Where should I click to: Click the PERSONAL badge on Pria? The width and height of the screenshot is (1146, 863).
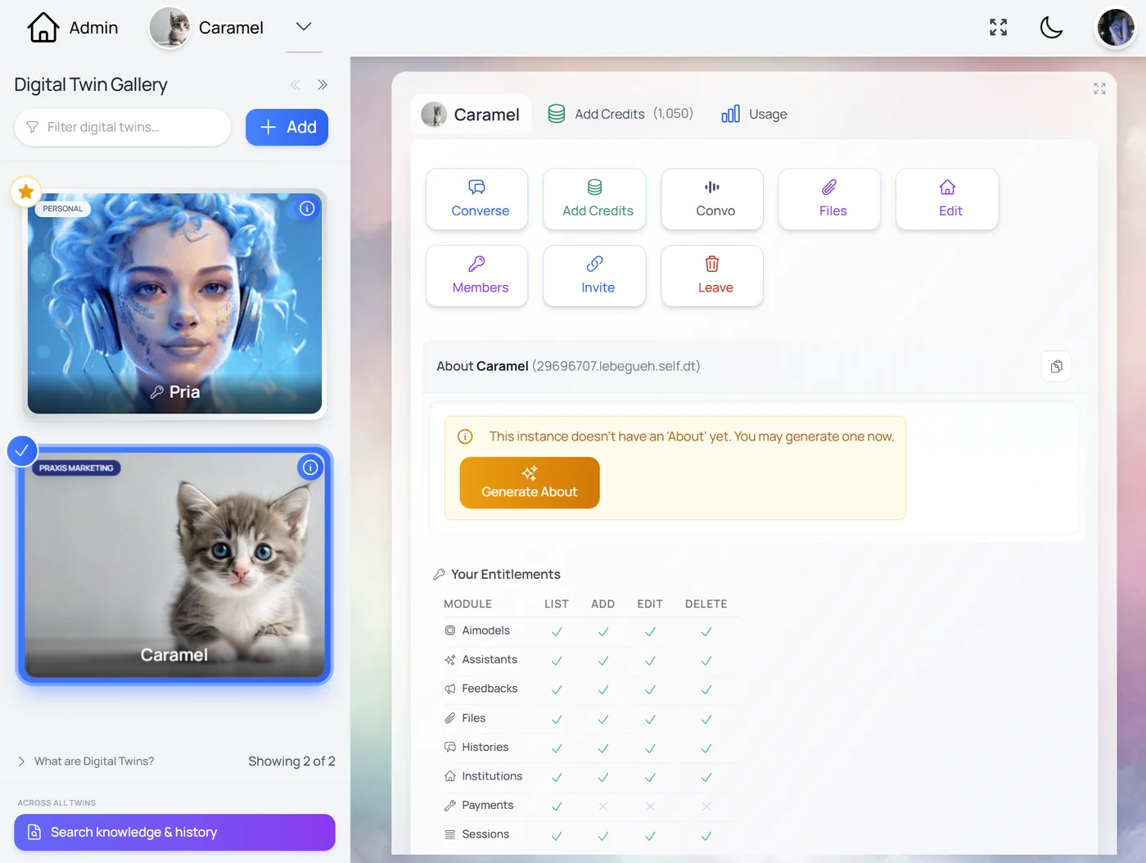point(62,209)
